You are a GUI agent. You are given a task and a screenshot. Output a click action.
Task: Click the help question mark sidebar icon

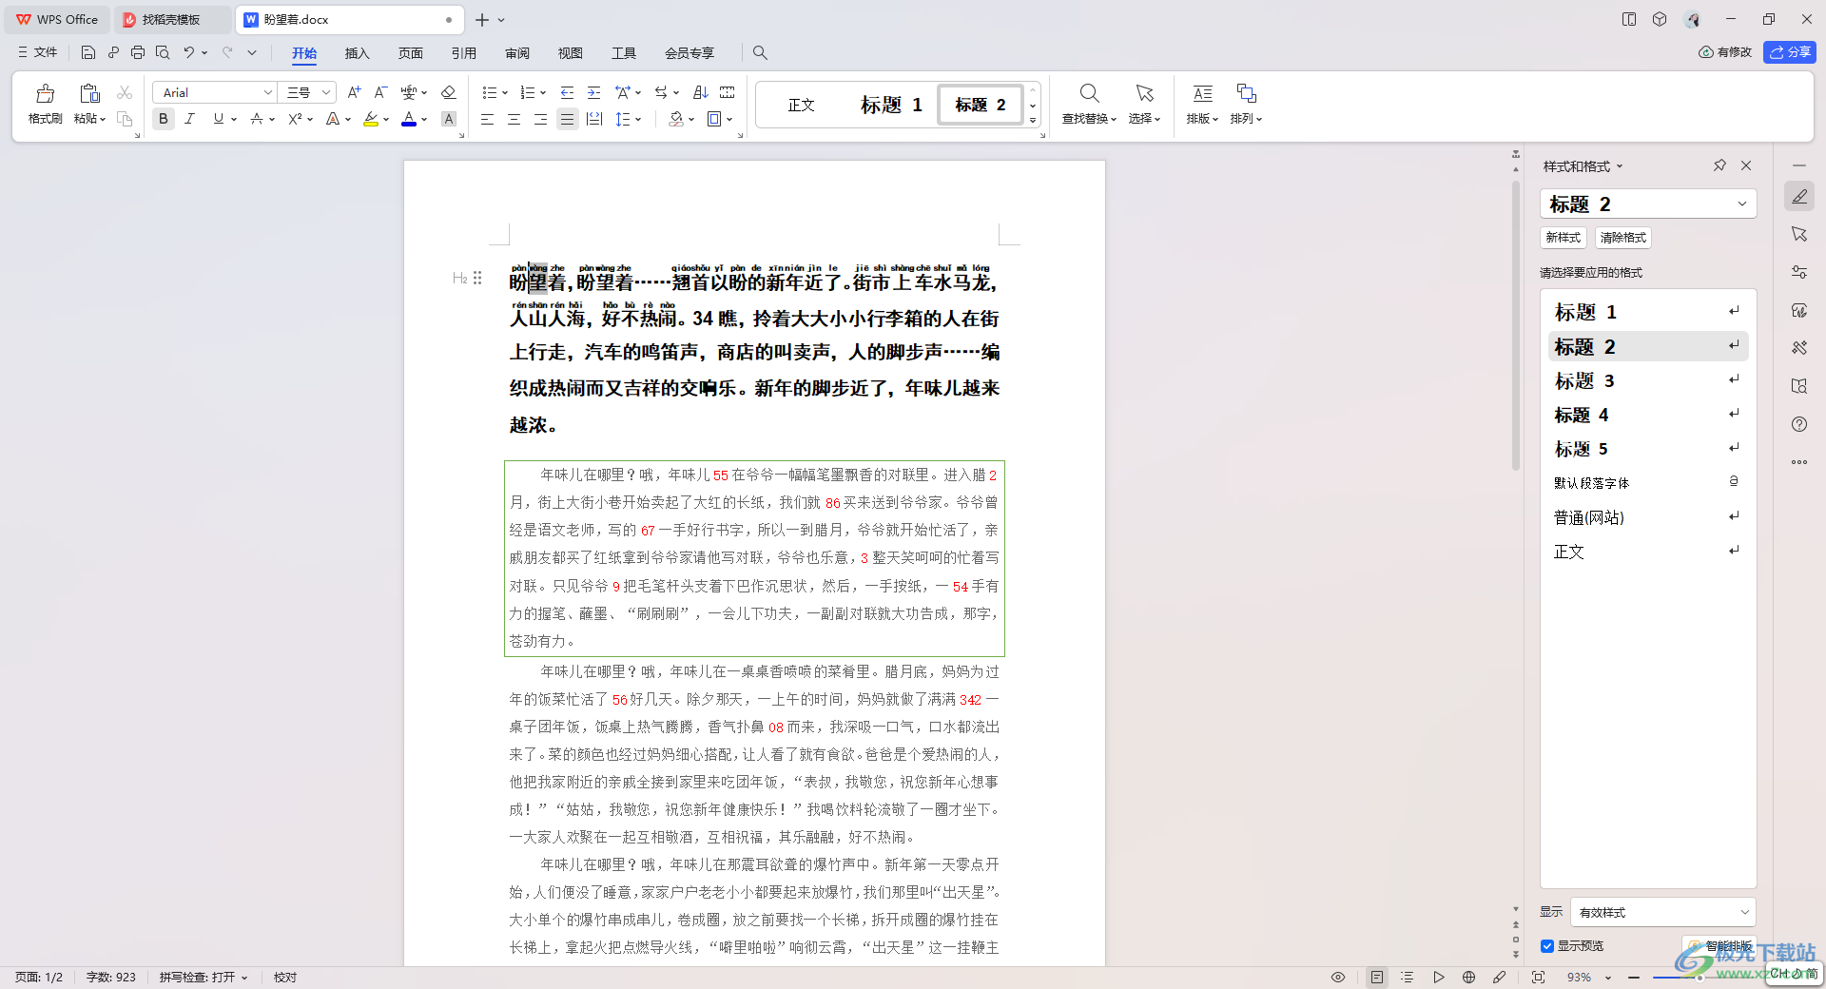point(1799,424)
